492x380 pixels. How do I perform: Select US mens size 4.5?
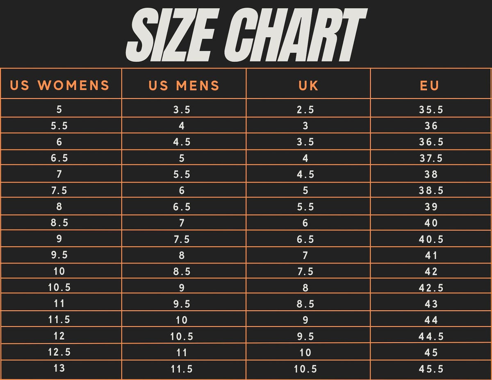(182, 142)
